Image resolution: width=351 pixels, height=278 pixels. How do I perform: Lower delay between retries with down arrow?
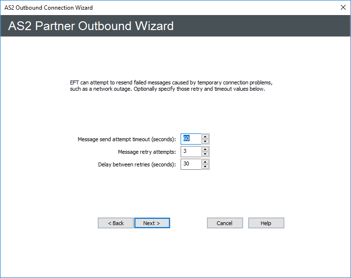205,167
